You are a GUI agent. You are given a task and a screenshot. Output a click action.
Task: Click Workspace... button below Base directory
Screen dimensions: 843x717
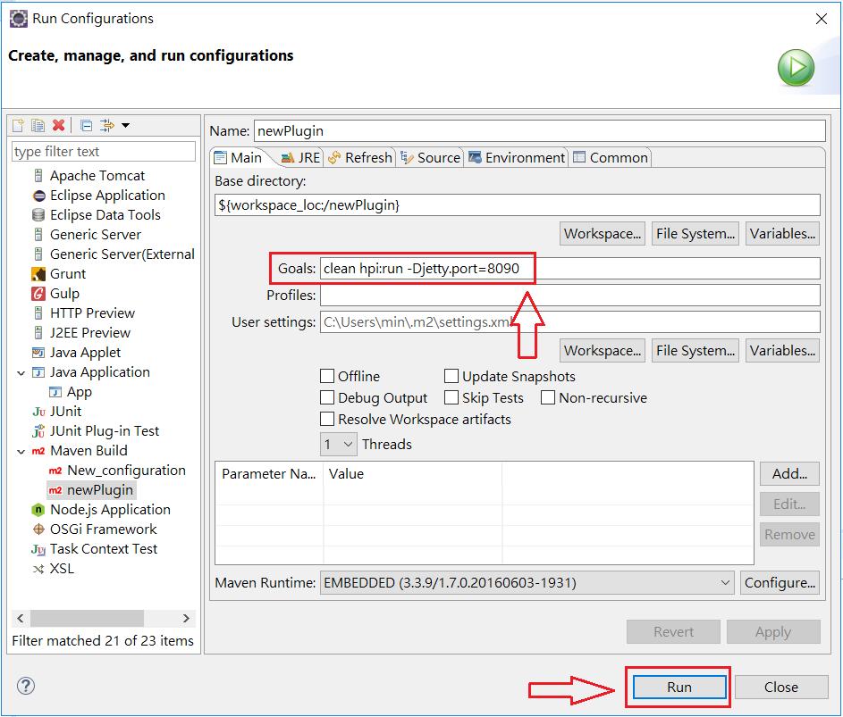[603, 234]
